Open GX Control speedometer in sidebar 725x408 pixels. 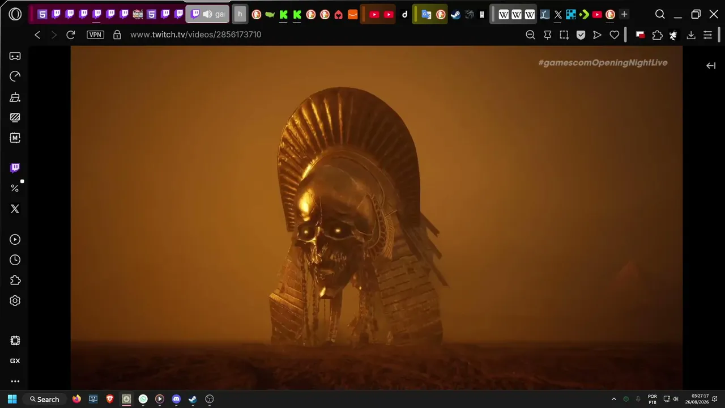(x=15, y=76)
